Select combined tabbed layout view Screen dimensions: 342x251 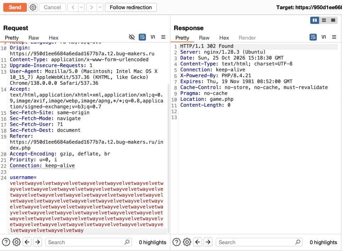333,20
